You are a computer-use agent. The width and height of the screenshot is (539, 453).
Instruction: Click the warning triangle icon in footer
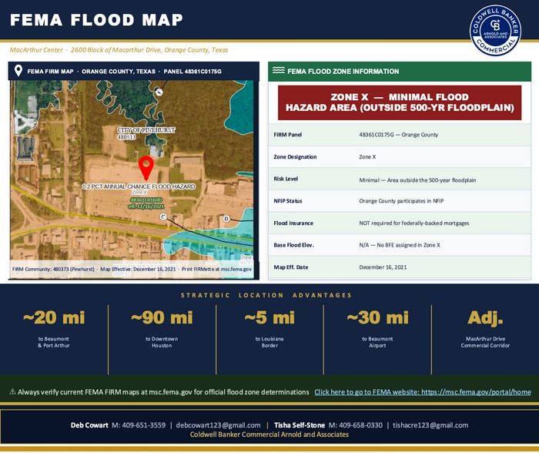(x=13, y=391)
